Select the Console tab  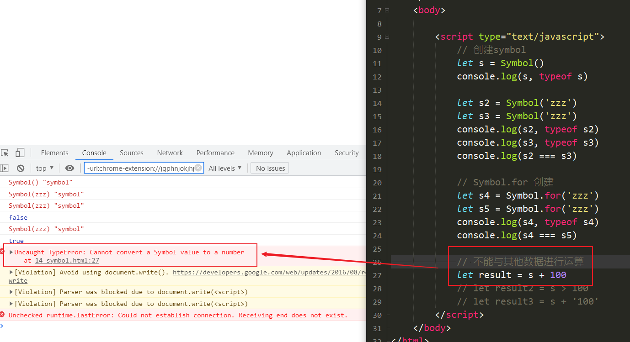point(94,153)
